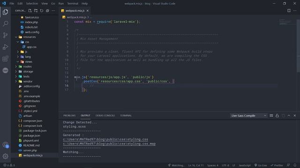This screenshot has height=168, width=300.
Task: Open notifications bell in status bar
Action: (295, 165)
